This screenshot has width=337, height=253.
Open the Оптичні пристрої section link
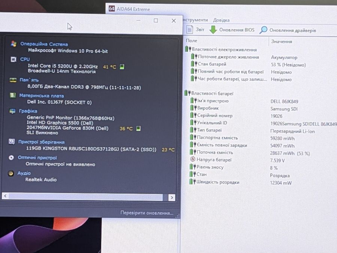[x=37, y=158]
